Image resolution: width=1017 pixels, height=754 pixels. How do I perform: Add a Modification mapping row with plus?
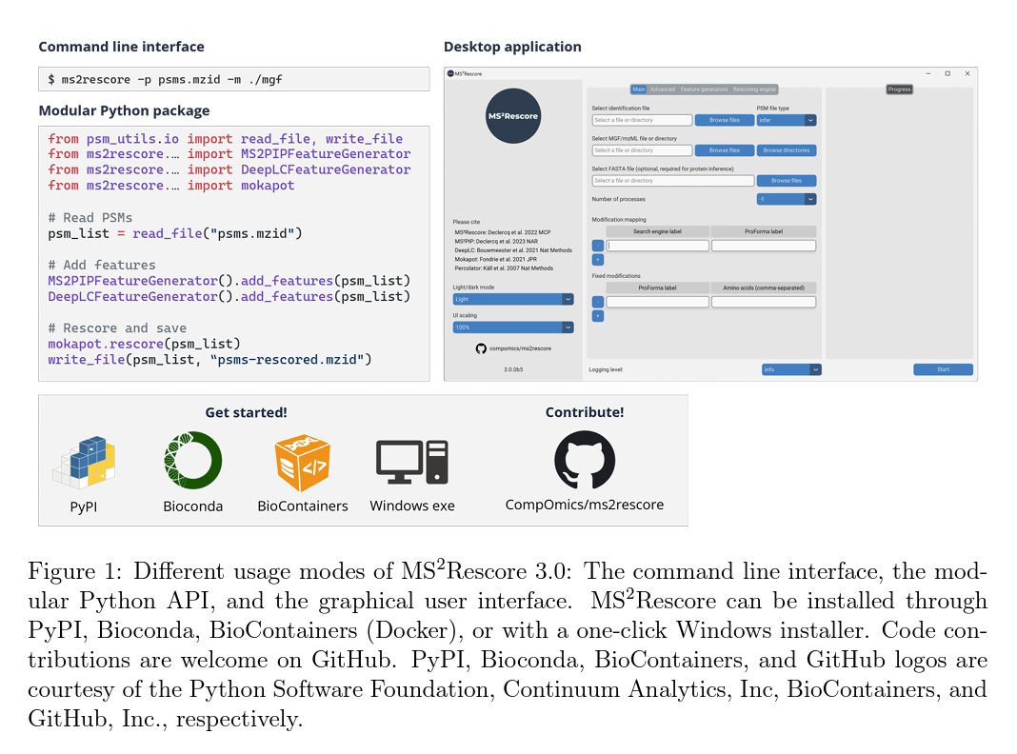pyautogui.click(x=598, y=259)
